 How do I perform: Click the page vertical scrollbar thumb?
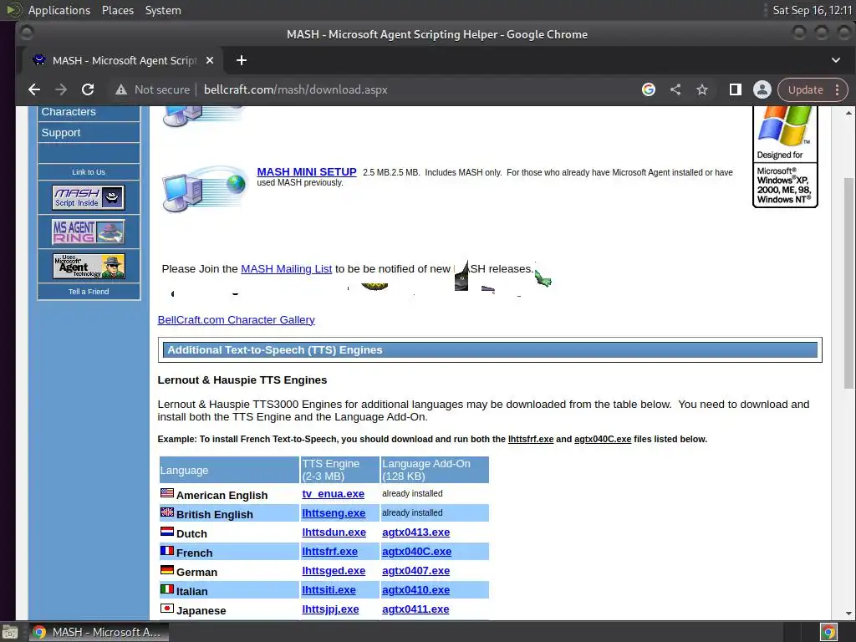pos(848,283)
